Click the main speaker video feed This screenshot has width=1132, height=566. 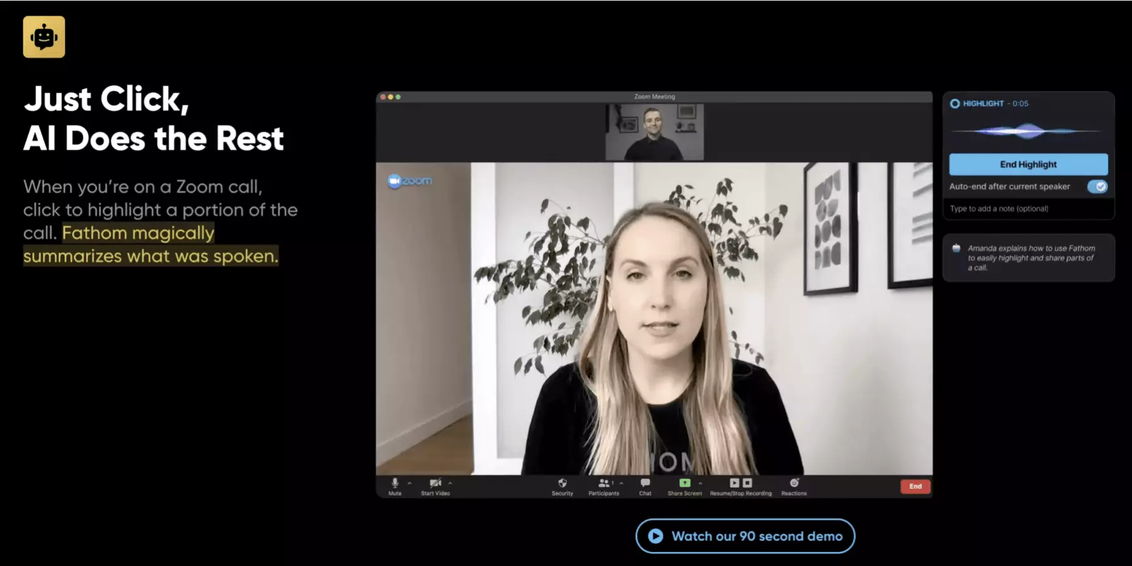pos(654,318)
